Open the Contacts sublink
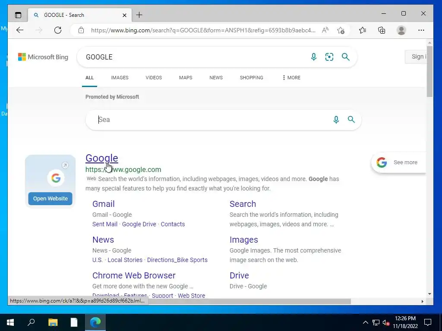Image resolution: width=442 pixels, height=331 pixels. [173, 224]
